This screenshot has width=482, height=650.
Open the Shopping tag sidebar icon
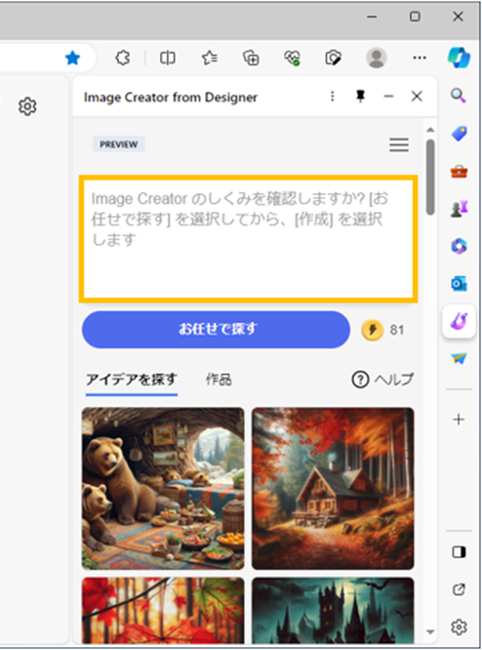[459, 134]
